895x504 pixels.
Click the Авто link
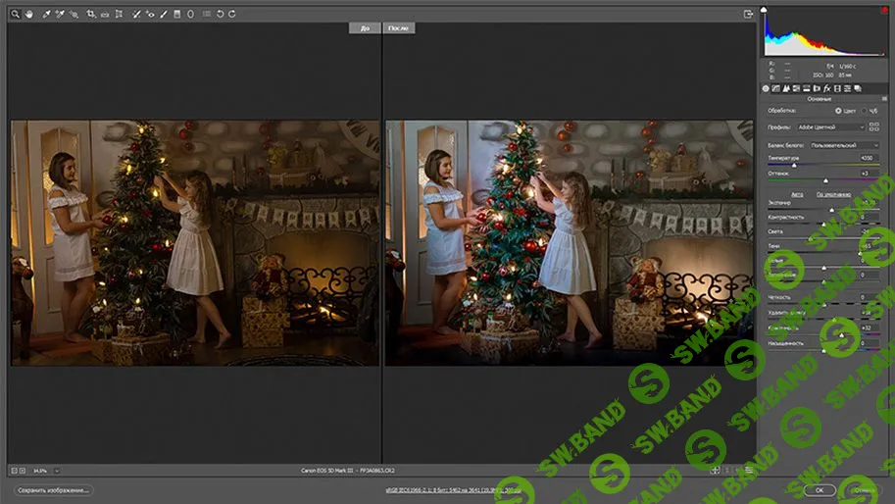(797, 194)
